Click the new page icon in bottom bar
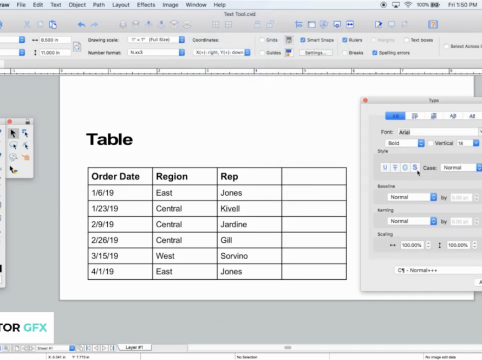This screenshot has height=360, width=482. (17, 348)
